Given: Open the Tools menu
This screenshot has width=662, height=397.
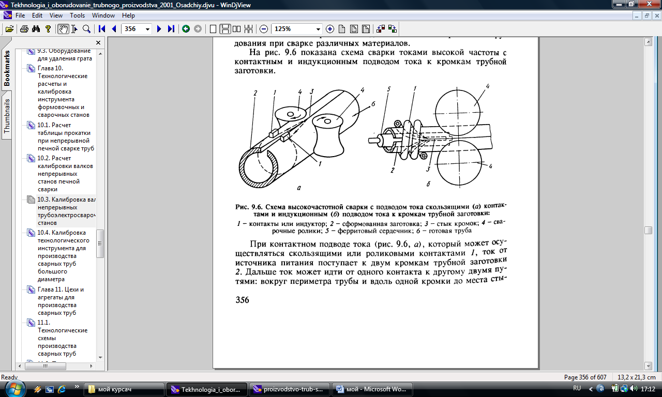Looking at the screenshot, I should pos(78,16).
